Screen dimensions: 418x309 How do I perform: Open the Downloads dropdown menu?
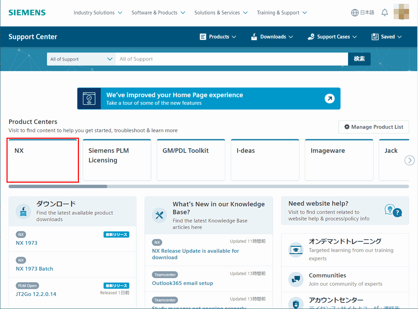[x=272, y=37]
